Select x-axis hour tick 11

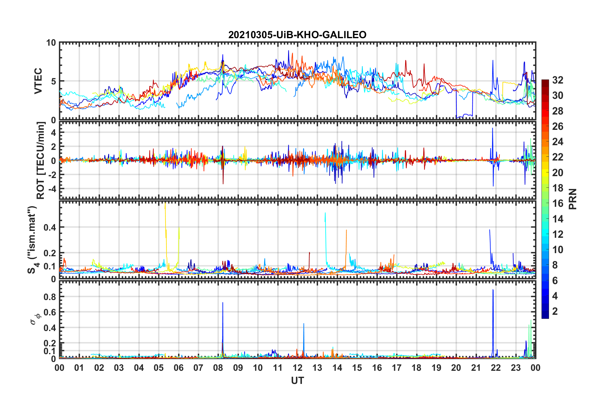[x=278, y=368]
